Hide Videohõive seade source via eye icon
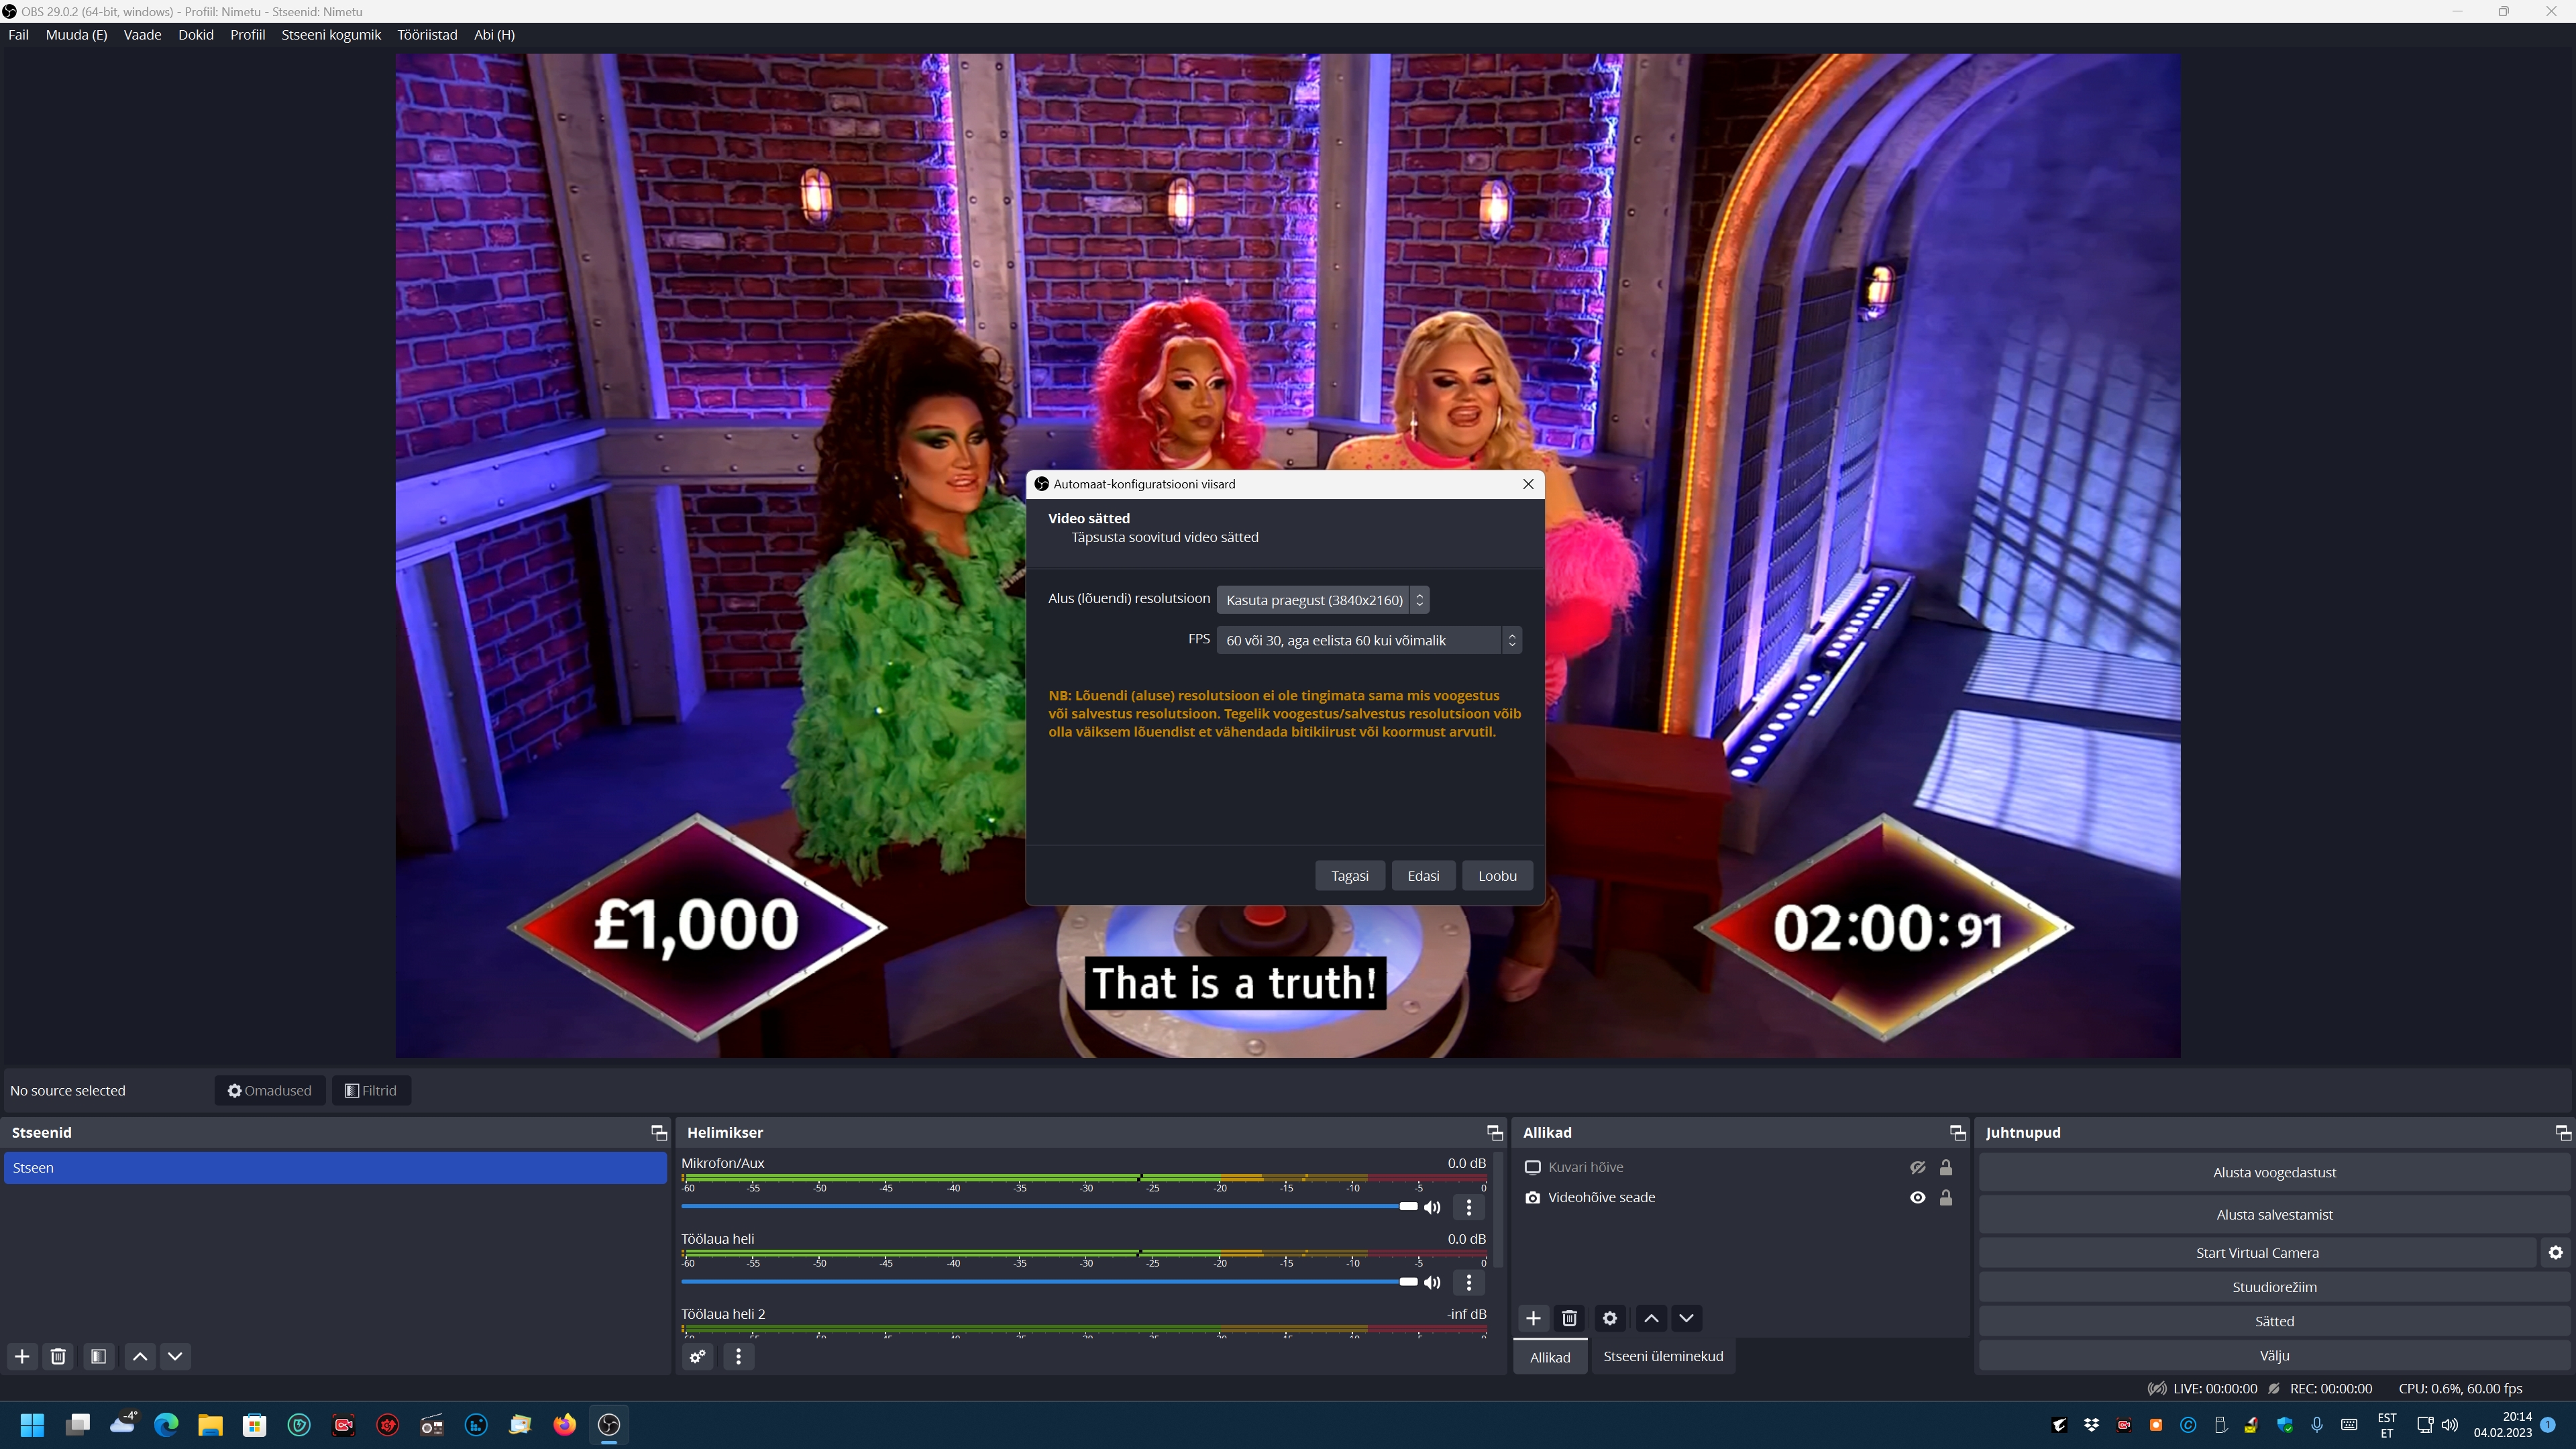This screenshot has width=2576, height=1449. coord(1917,1197)
